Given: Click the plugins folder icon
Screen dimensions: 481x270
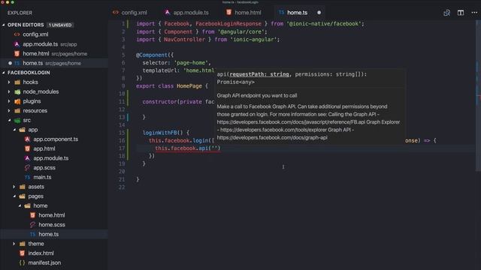Looking at the screenshot, I should point(17,101).
